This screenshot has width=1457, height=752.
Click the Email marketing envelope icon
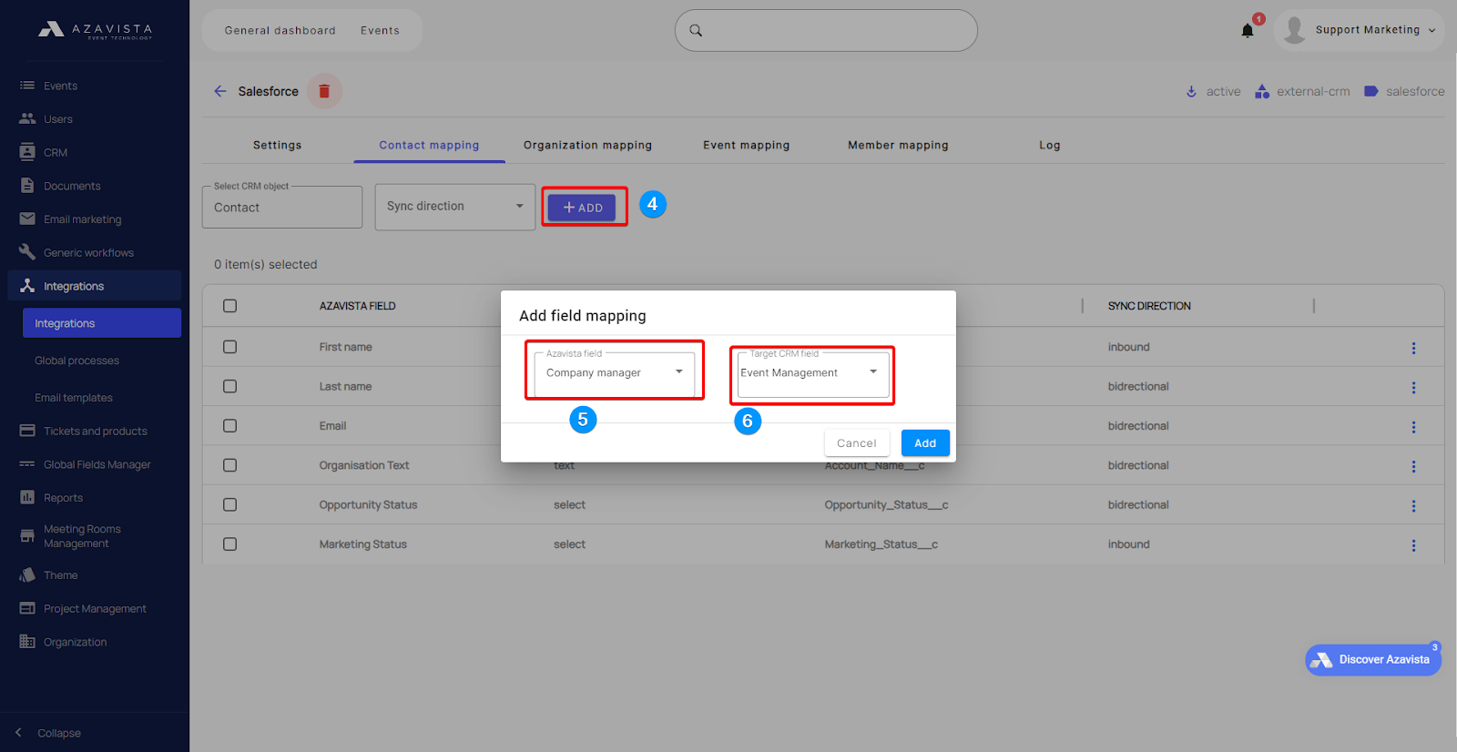click(x=27, y=218)
